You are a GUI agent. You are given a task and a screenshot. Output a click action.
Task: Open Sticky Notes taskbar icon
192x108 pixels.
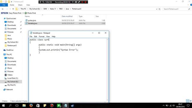tap(45, 105)
